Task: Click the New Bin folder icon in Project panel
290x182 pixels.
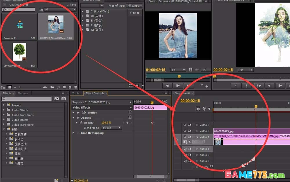Action: [64, 87]
